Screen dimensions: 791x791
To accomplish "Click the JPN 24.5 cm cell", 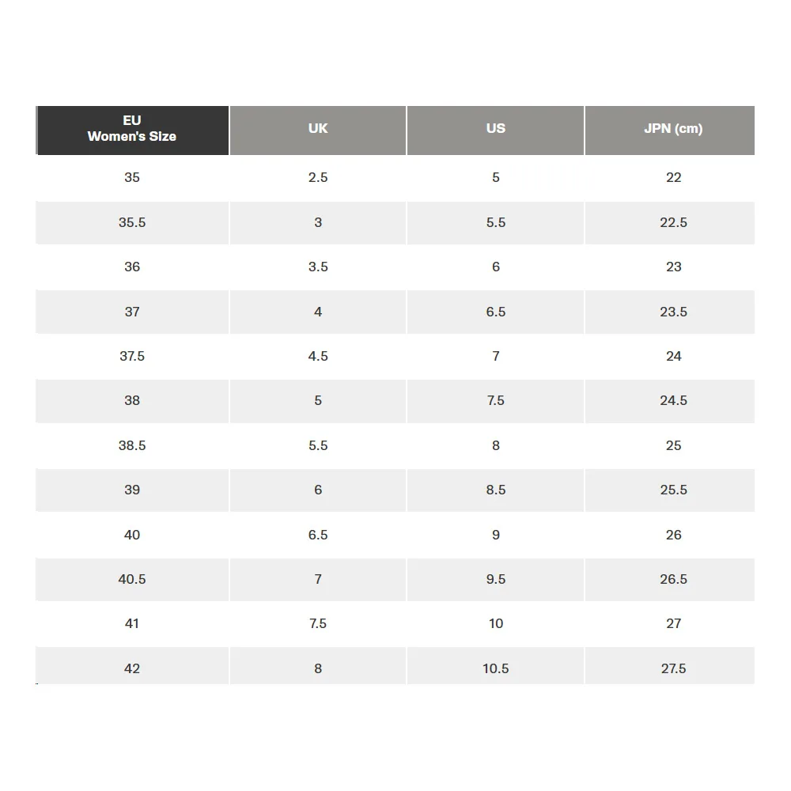I will [x=673, y=400].
